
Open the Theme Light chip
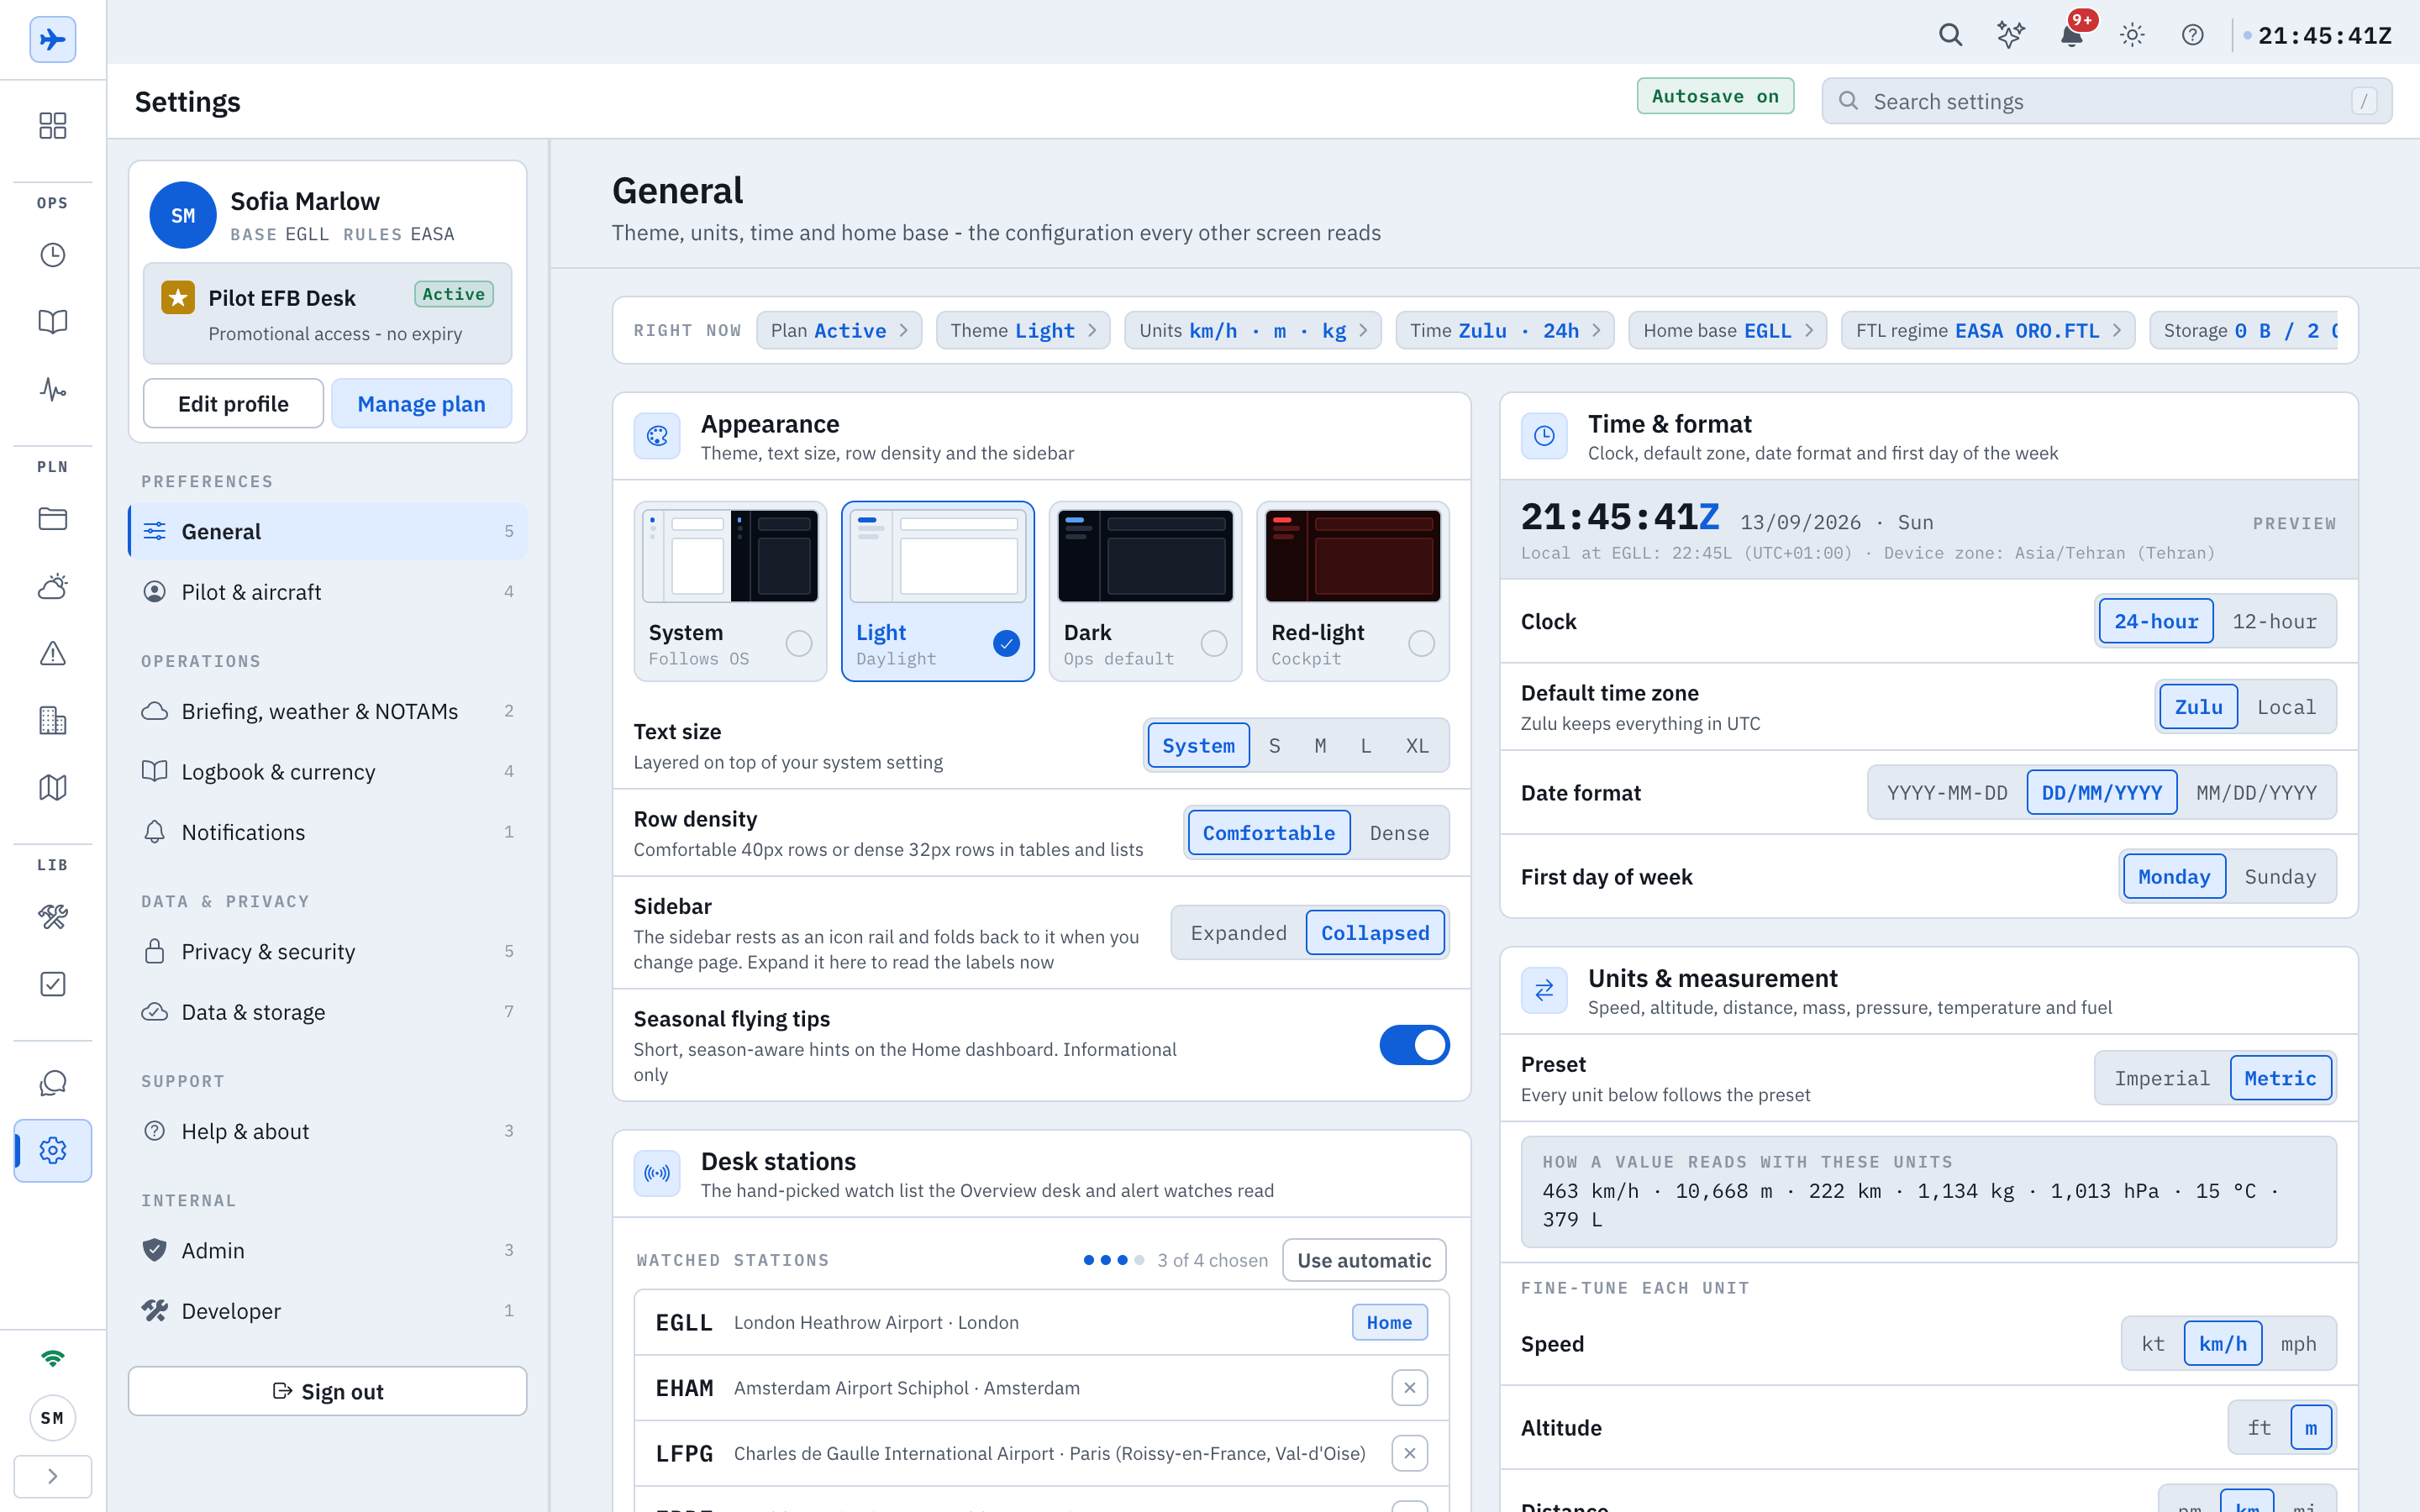(1023, 330)
